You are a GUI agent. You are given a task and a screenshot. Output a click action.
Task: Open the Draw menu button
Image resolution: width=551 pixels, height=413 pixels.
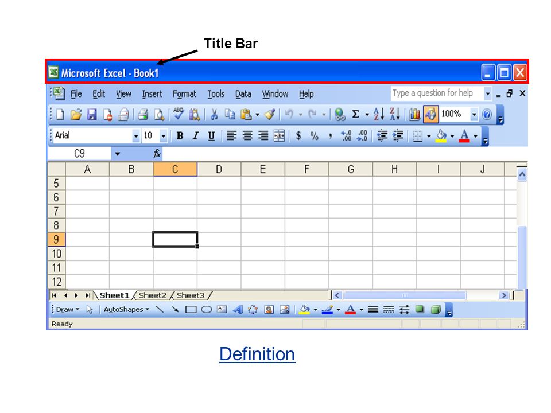click(x=68, y=309)
